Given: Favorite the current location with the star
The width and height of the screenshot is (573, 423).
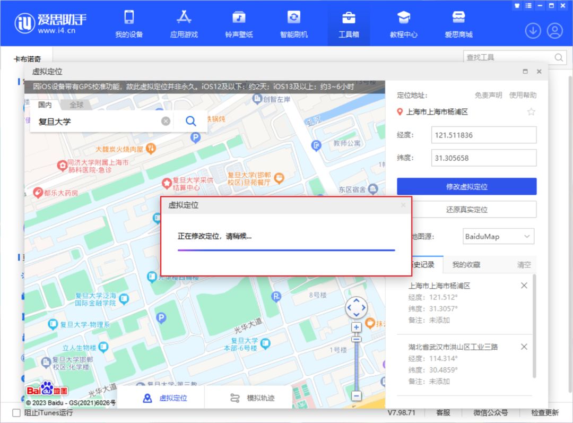Looking at the screenshot, I should click(x=531, y=112).
